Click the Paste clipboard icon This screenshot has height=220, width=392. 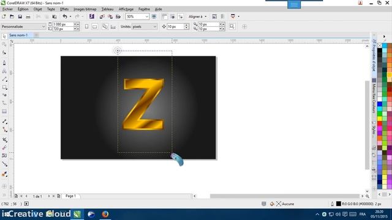tap(55, 16)
